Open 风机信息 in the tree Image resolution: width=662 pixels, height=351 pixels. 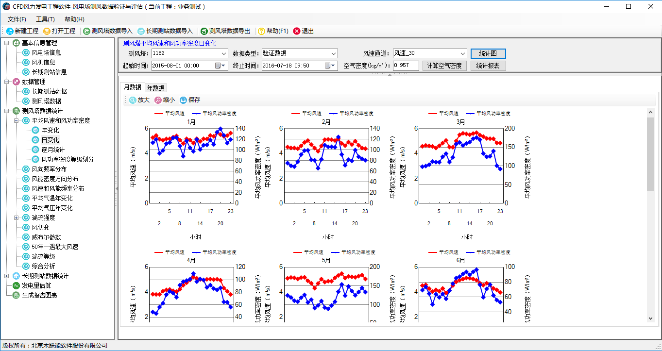(x=43, y=62)
